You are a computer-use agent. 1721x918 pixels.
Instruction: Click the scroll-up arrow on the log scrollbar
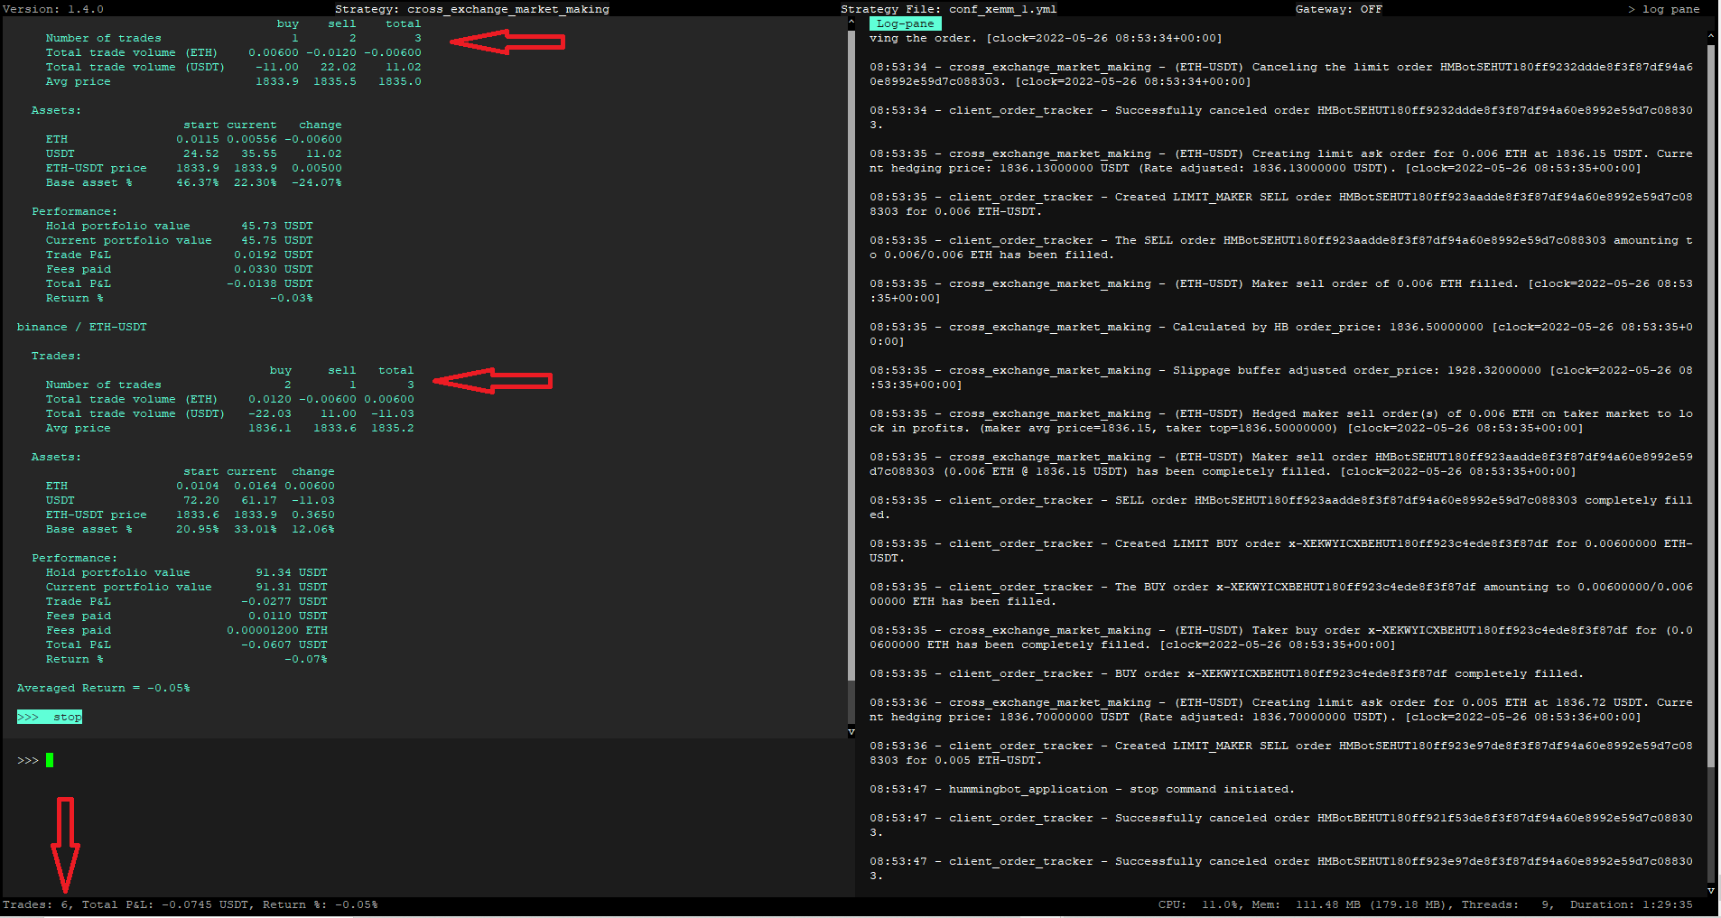[1712, 36]
